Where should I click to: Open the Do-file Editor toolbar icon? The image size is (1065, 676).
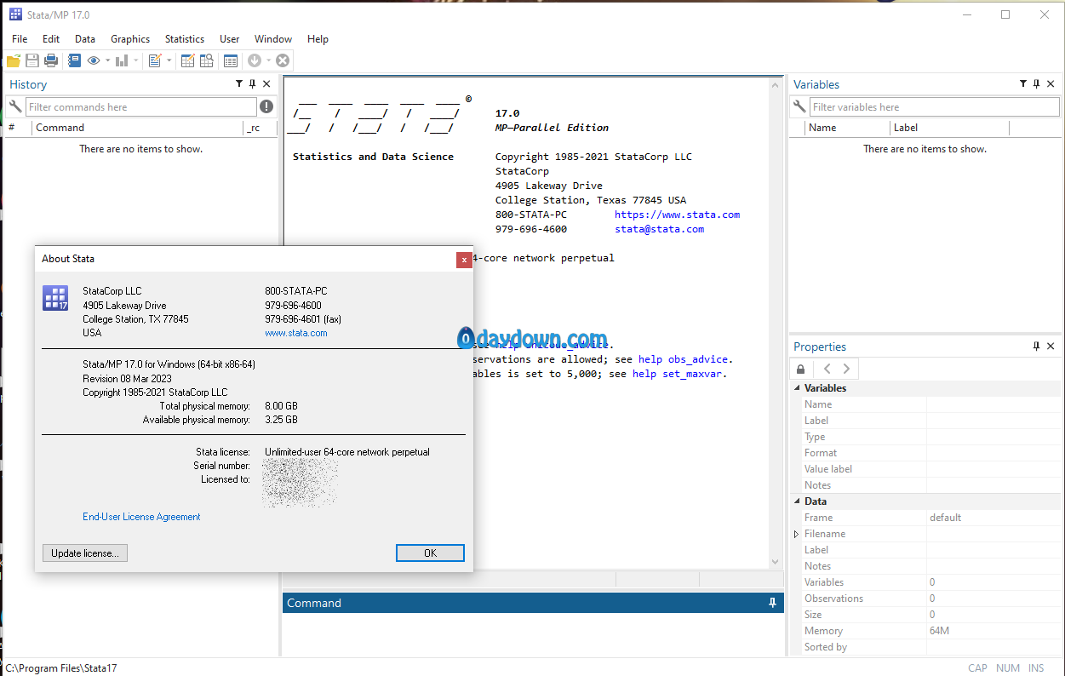click(x=155, y=60)
